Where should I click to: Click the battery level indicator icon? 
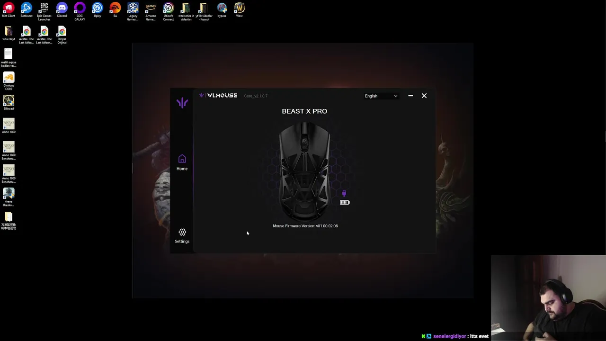tap(345, 203)
